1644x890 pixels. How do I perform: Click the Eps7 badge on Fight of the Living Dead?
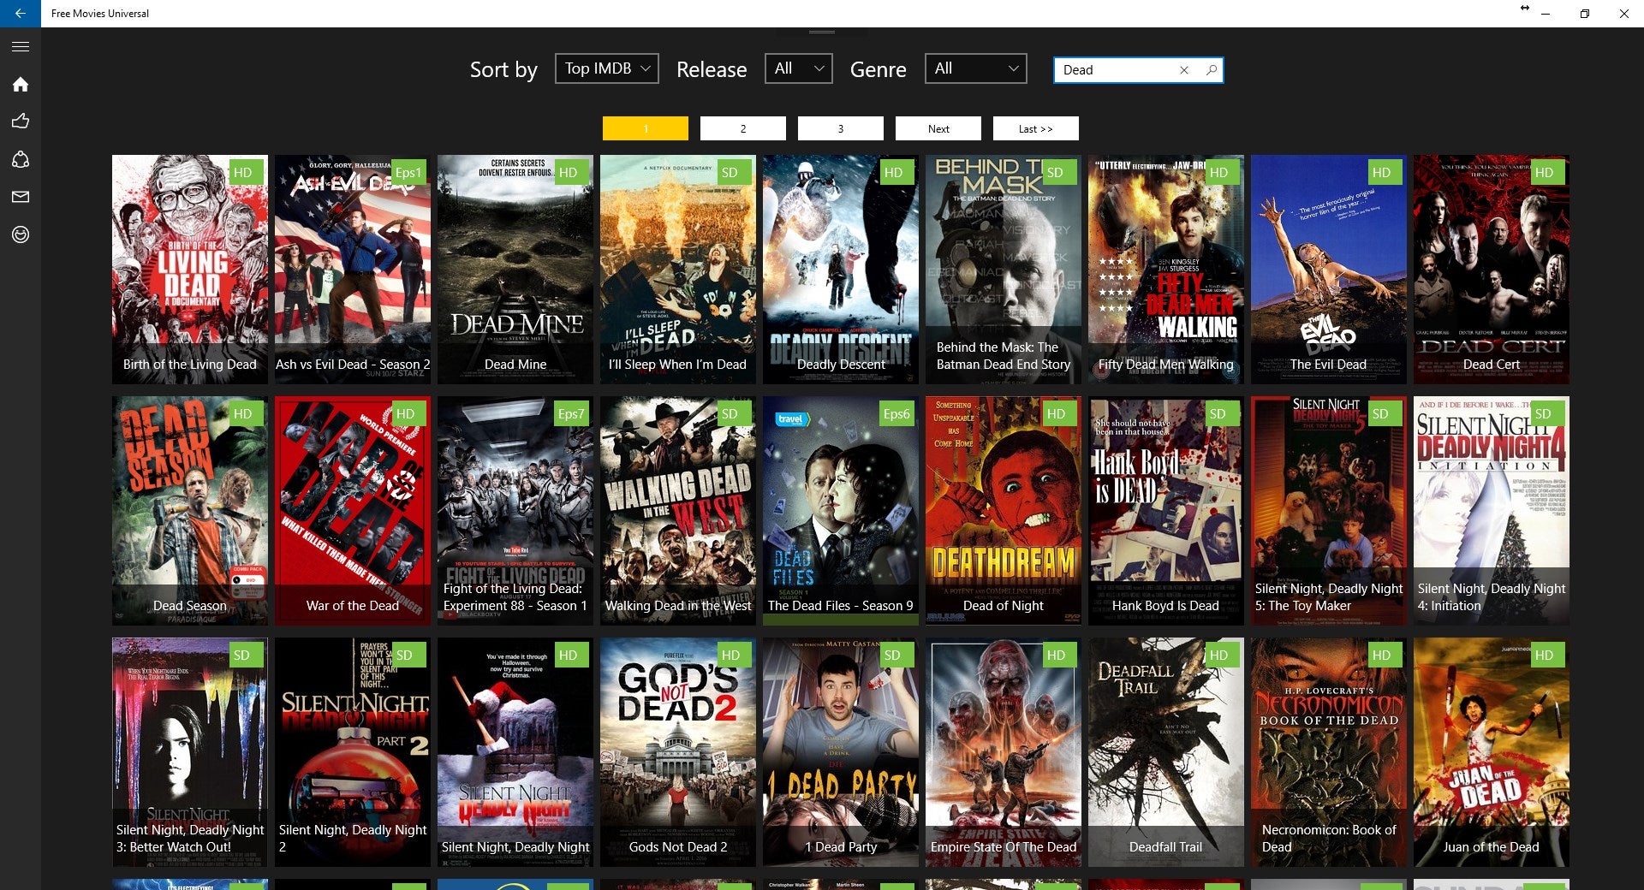(x=571, y=413)
